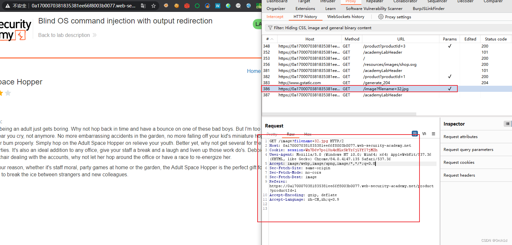Open the Learn tab
The width and height of the screenshot is (512, 245).
[x=331, y=9]
